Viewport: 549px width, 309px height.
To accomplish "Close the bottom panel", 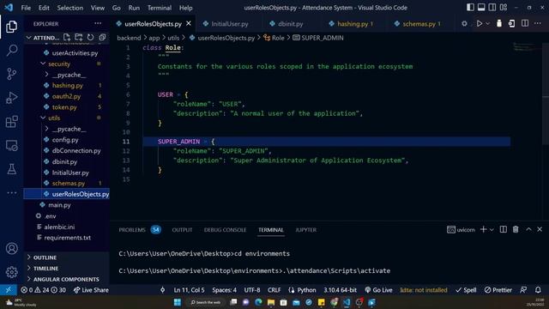I will 540,229.
